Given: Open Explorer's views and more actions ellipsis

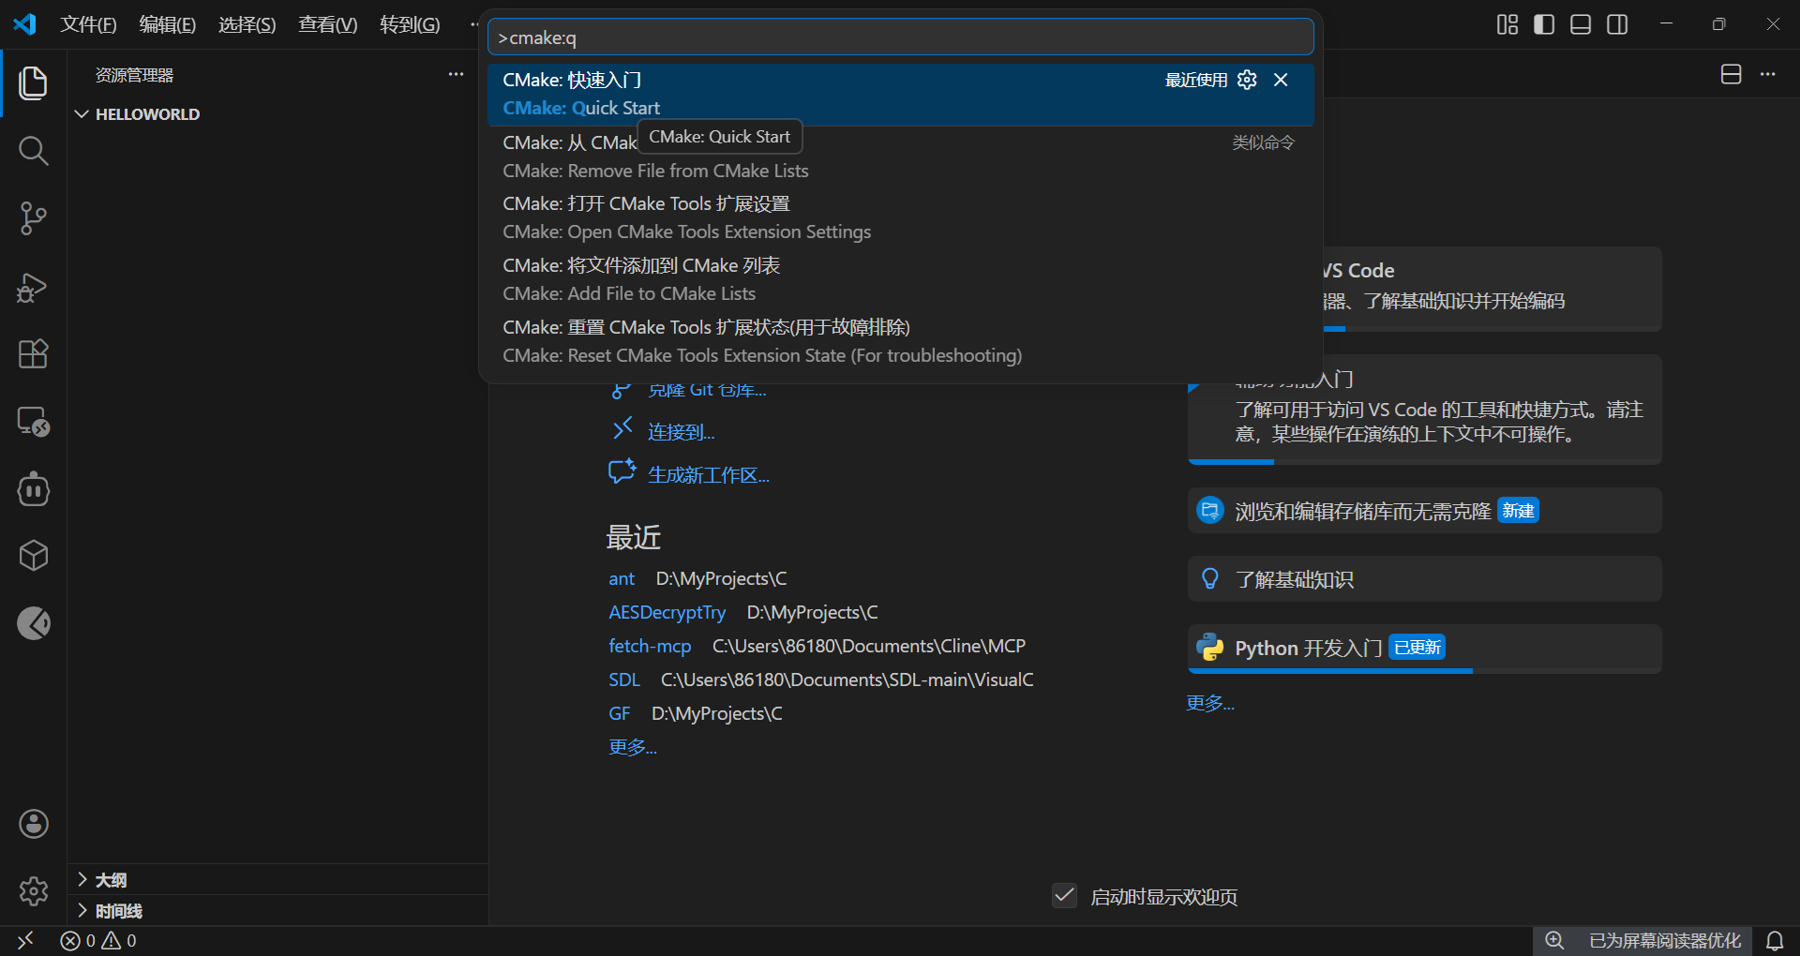Looking at the screenshot, I should click(456, 74).
